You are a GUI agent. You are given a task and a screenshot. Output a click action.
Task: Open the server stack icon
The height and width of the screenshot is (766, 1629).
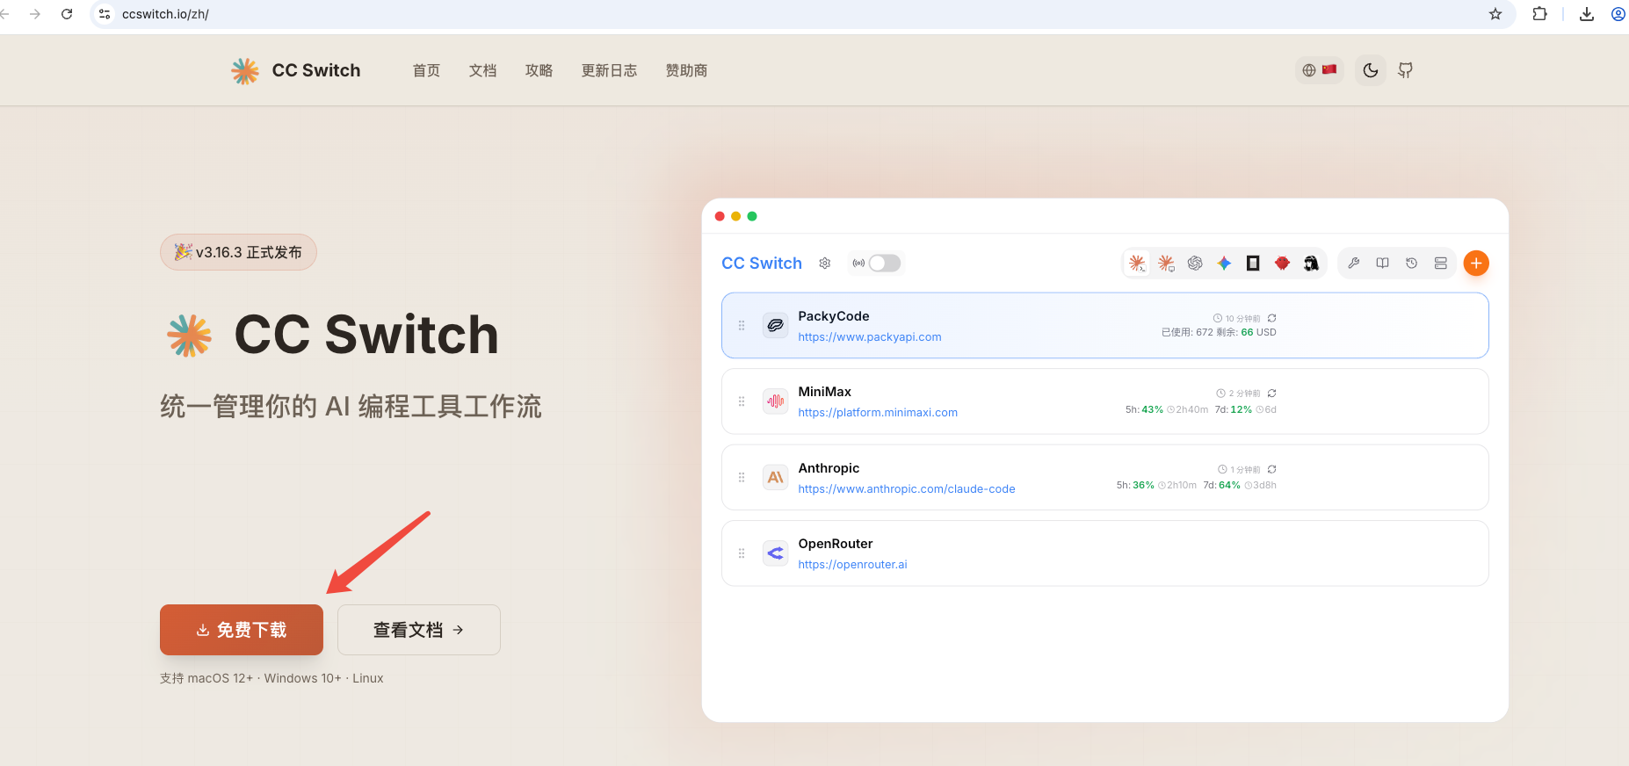[1440, 263]
